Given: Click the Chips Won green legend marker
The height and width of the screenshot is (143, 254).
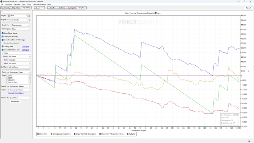Looking at the screenshot, I should 38,134.
